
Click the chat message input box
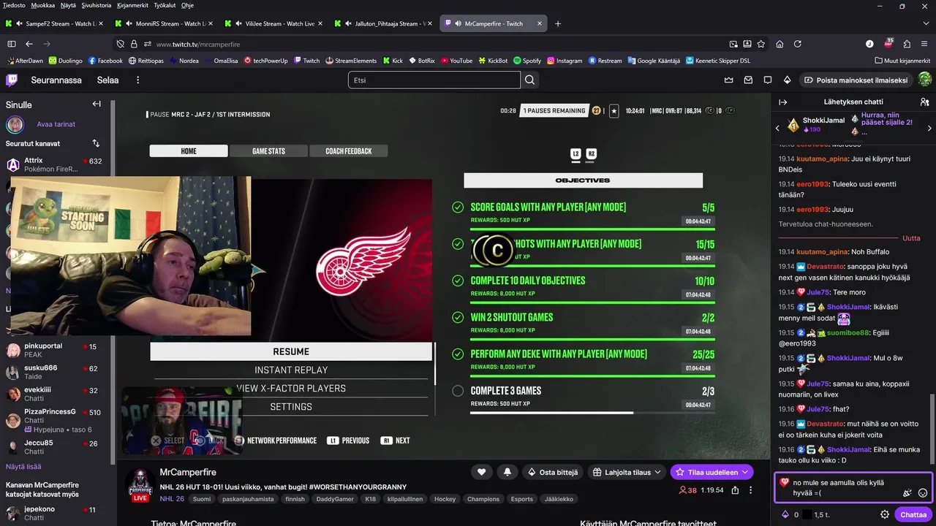(x=853, y=488)
